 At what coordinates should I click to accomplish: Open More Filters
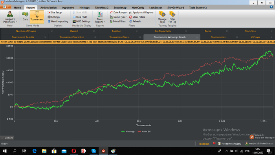(118, 21)
